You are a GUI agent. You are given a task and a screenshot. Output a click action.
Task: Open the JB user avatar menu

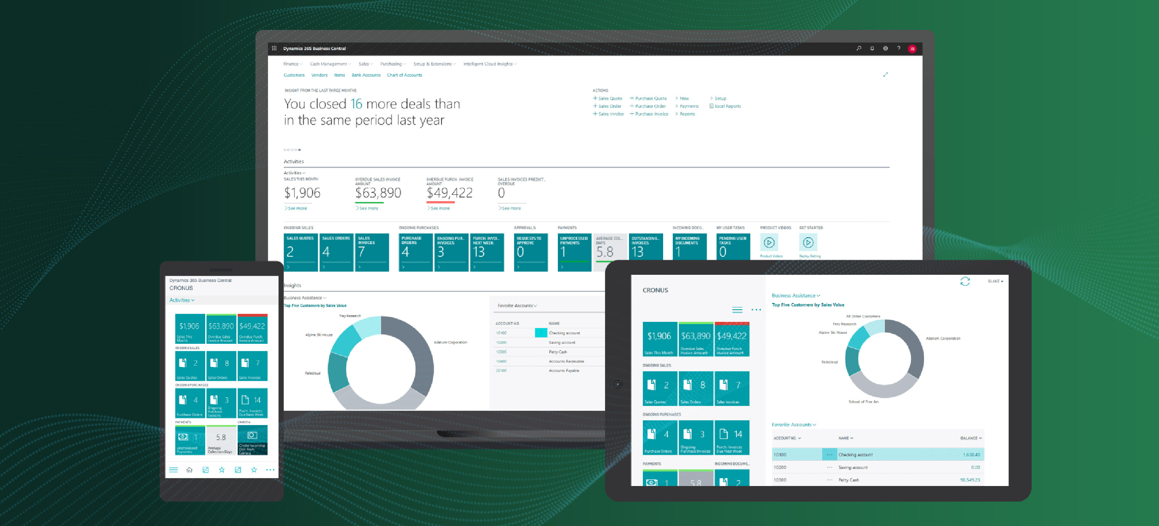coord(912,48)
